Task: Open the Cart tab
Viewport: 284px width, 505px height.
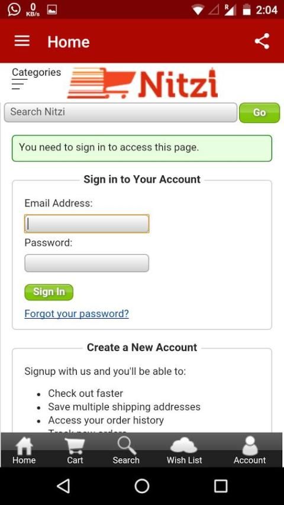Action: click(75, 450)
